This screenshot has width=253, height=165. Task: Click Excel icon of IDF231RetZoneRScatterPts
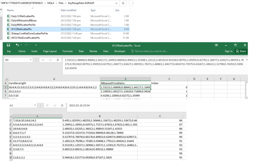point(9,38)
